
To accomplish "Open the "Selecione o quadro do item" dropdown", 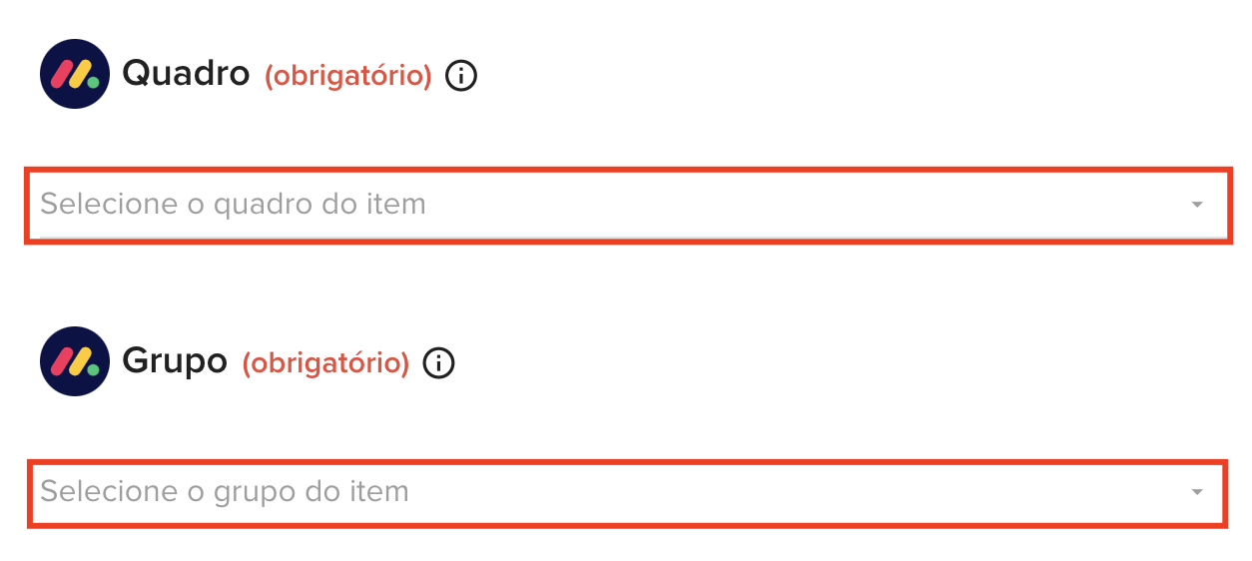I will pyautogui.click(x=233, y=205).
